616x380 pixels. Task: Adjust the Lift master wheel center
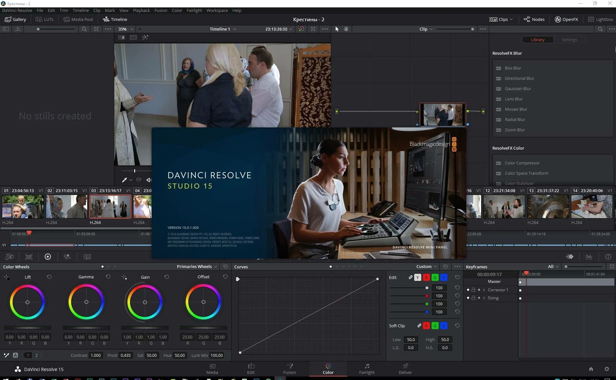click(x=27, y=302)
